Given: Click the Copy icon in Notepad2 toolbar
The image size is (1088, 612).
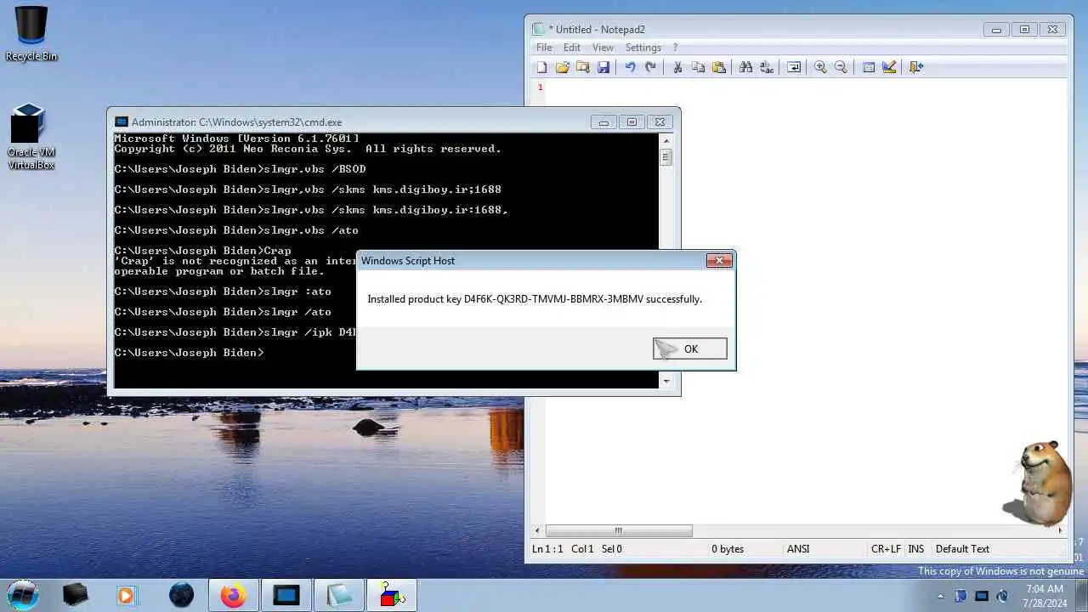Looking at the screenshot, I should click(x=698, y=67).
